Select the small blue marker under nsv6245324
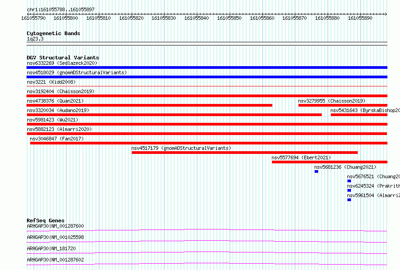 point(349,190)
